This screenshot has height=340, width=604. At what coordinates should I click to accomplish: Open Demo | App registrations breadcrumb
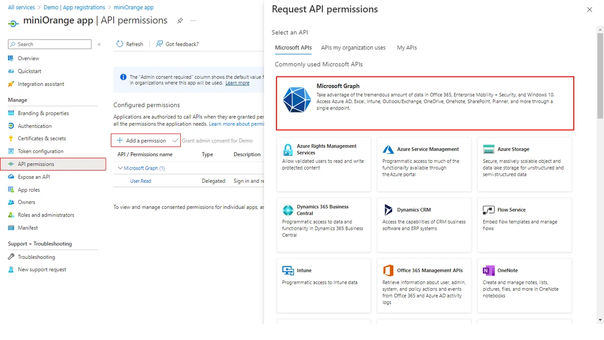pyautogui.click(x=75, y=8)
